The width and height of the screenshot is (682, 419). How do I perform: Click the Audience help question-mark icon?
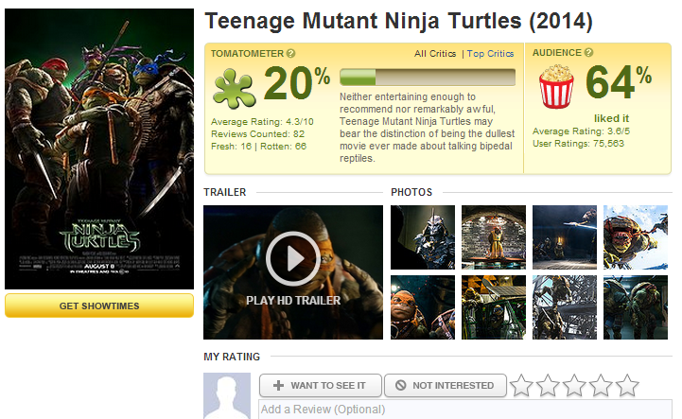(589, 53)
